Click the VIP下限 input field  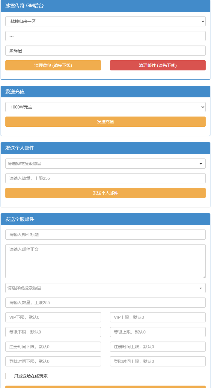pos(53,317)
